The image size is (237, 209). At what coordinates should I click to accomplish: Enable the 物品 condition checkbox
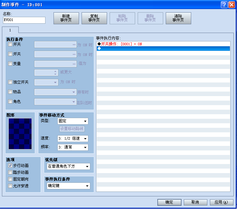click(x=10, y=92)
